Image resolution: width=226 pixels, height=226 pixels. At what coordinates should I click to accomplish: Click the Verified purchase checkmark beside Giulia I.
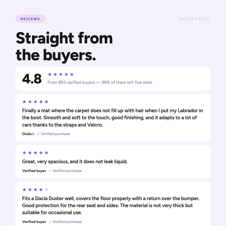point(38,134)
